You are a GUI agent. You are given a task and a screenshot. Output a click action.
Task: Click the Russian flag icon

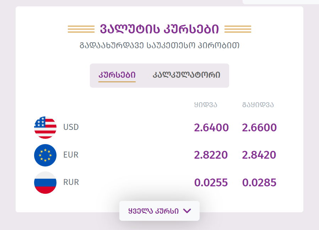point(45,183)
